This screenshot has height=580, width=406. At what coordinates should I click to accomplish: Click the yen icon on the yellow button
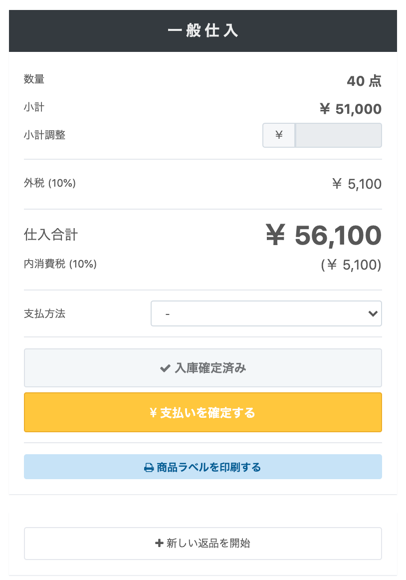pyautogui.click(x=154, y=412)
